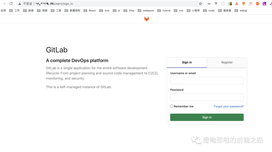Image resolution: width=272 pixels, height=152 pixels.
Task: Click the orange Octocat extension icon
Action: point(244,4)
